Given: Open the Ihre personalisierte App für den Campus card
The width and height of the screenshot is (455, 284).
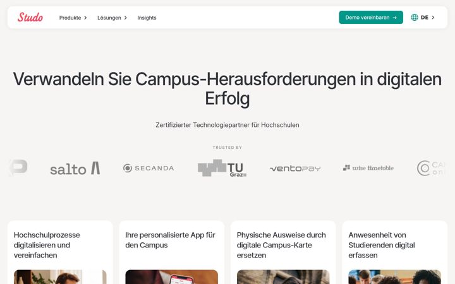Looking at the screenshot, I should tap(171, 252).
